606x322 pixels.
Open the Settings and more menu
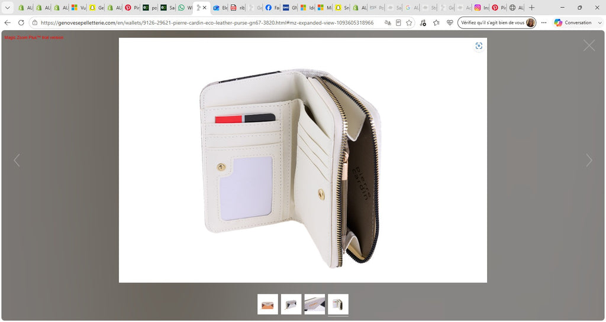(x=544, y=23)
